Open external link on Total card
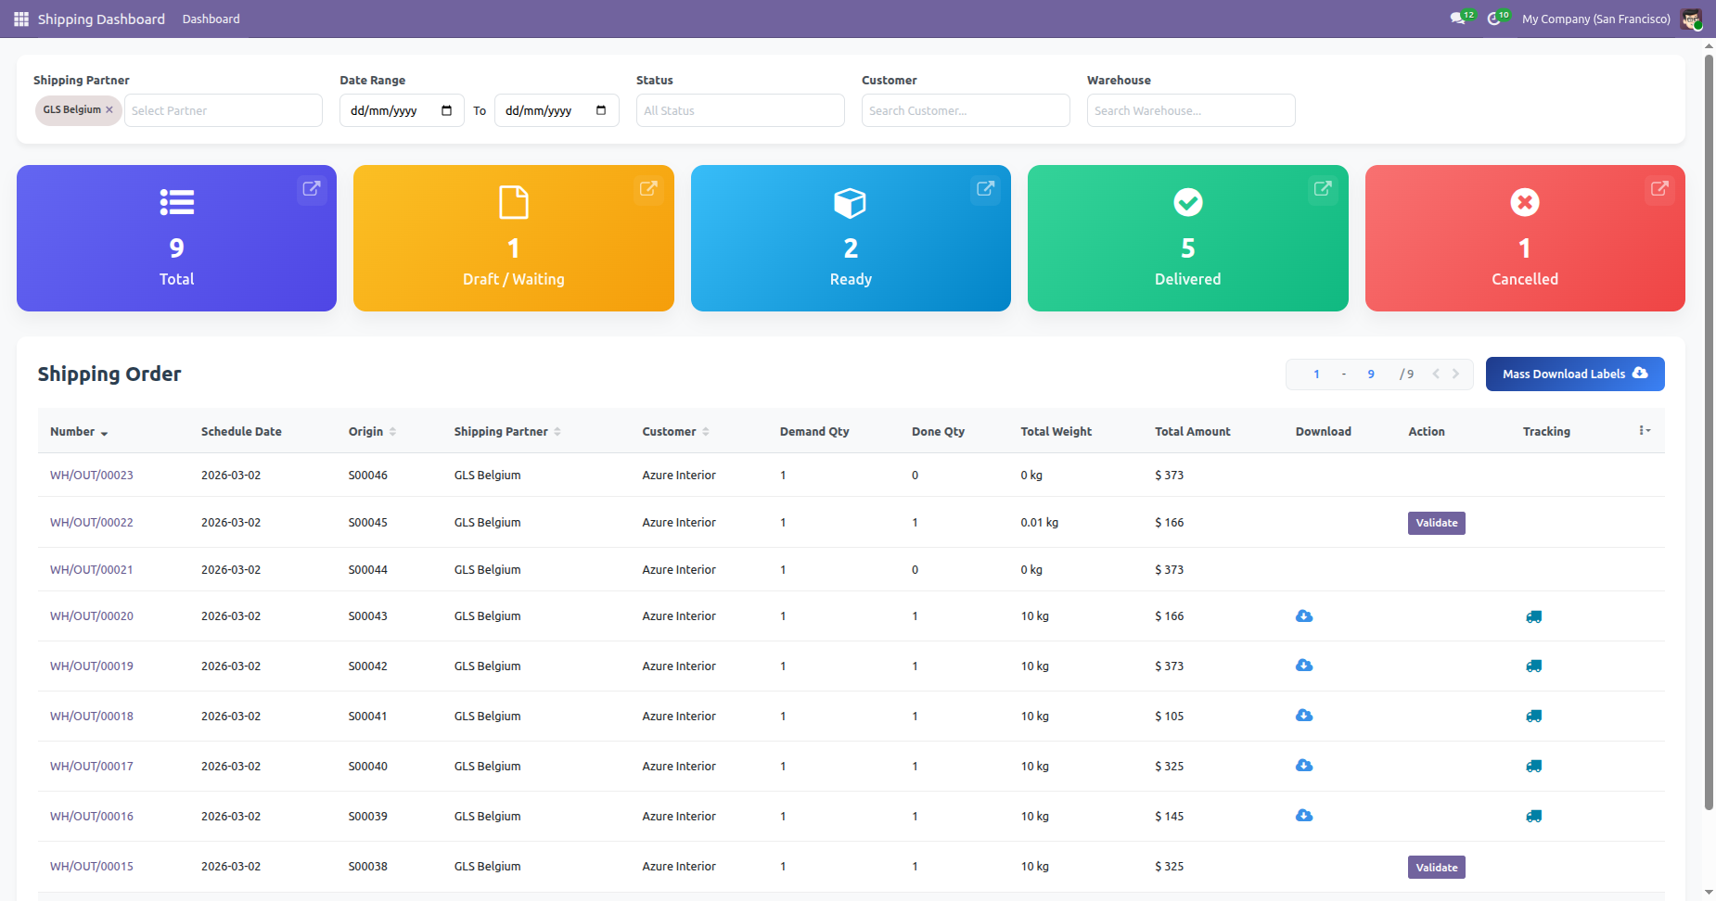 click(312, 188)
